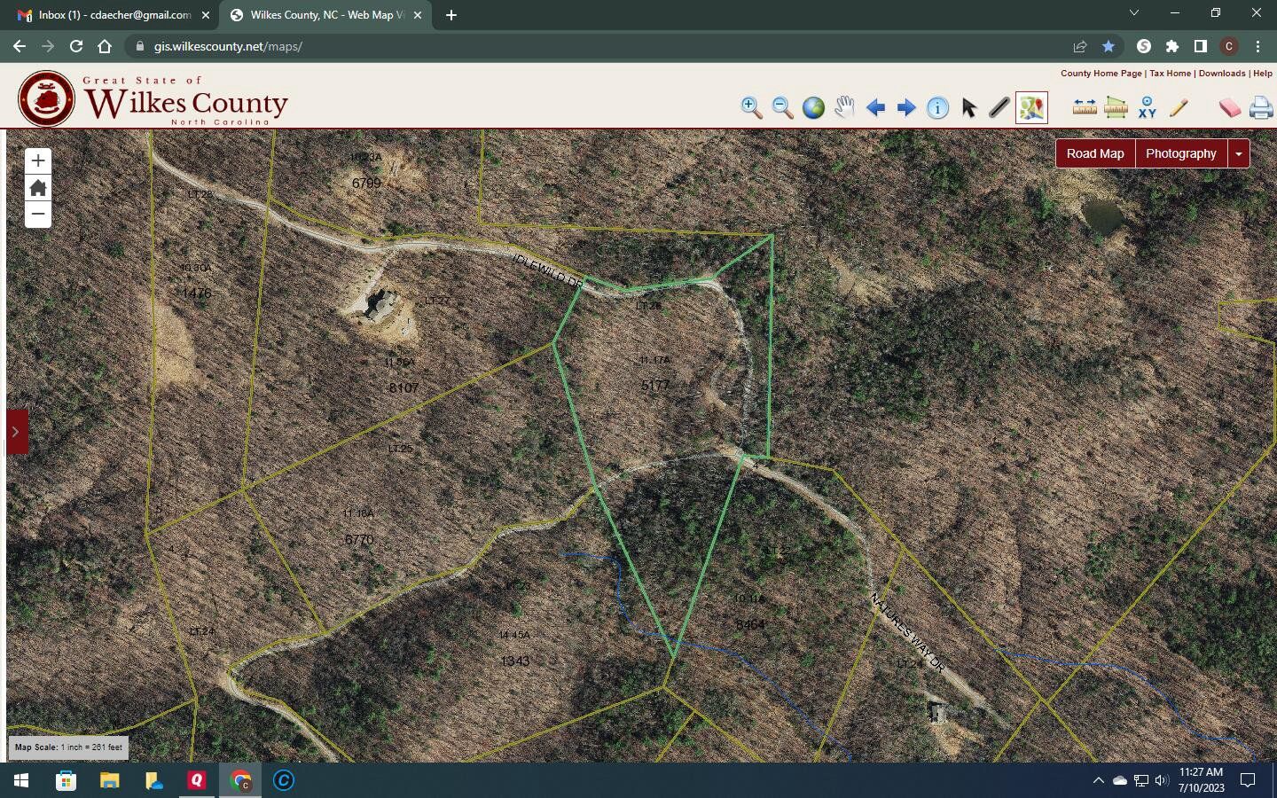The height and width of the screenshot is (798, 1277).
Task: Open File Explorer from the taskbar
Action: pyautogui.click(x=109, y=780)
